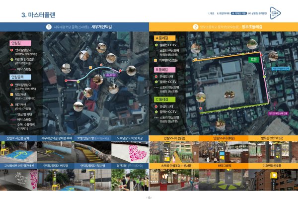Viewport: 298px width, 199px height.
Task: Select the light blue 안심골목 legend header
Action: 20,77
